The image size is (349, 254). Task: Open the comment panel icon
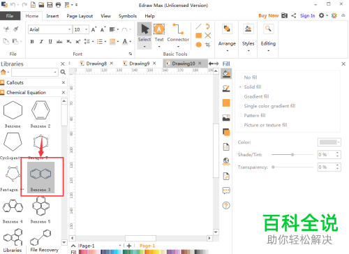pyautogui.click(x=226, y=190)
